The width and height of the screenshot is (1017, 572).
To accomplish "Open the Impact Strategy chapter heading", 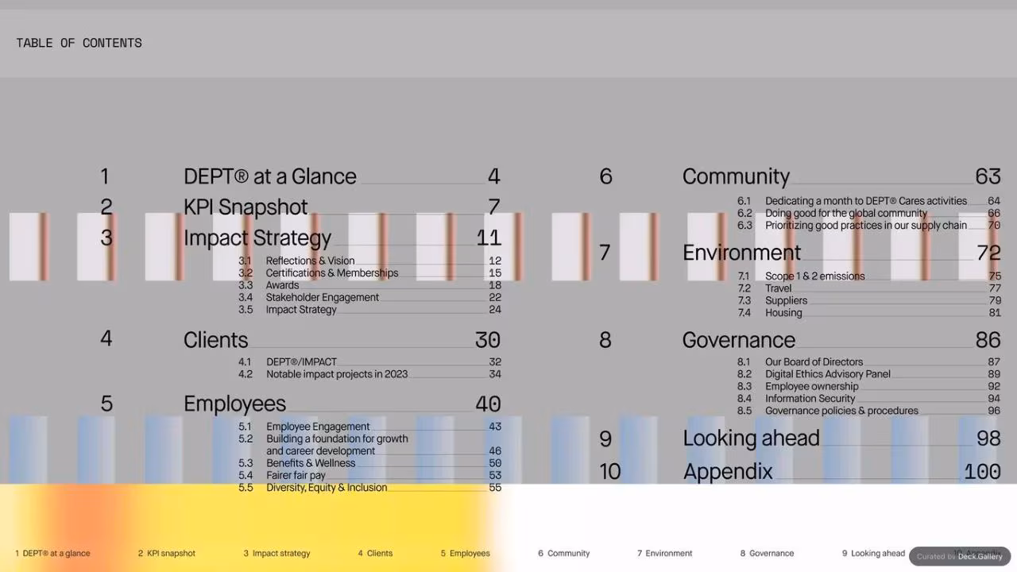I will point(257,238).
